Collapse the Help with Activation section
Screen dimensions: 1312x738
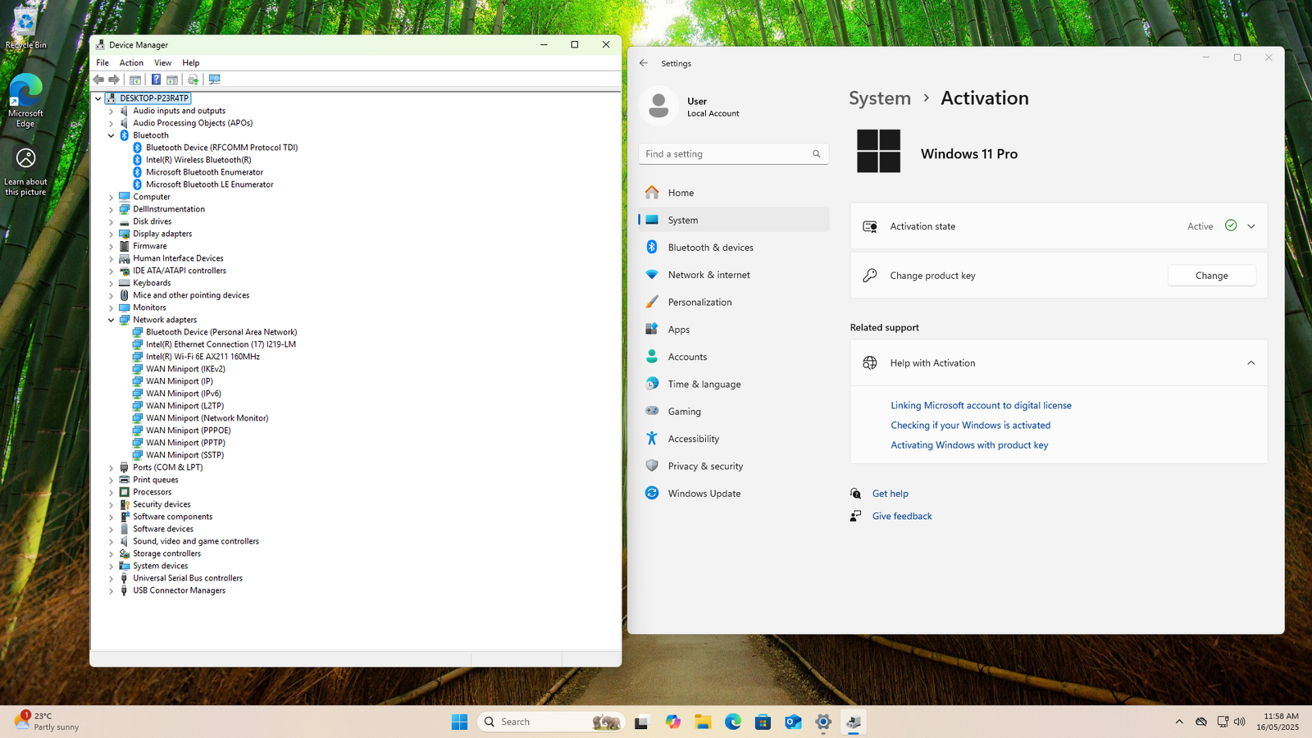(1250, 363)
